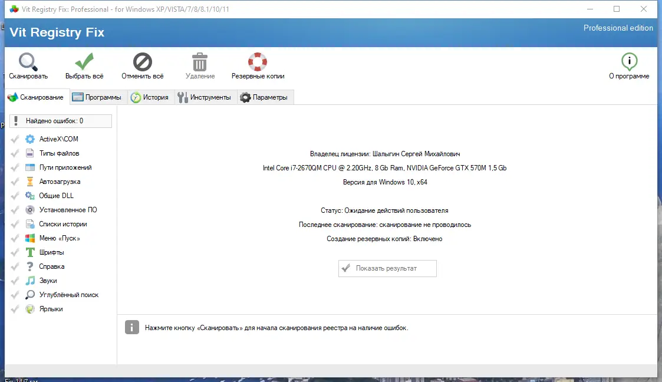
Task: Click the Показать результат button
Action: (387, 268)
